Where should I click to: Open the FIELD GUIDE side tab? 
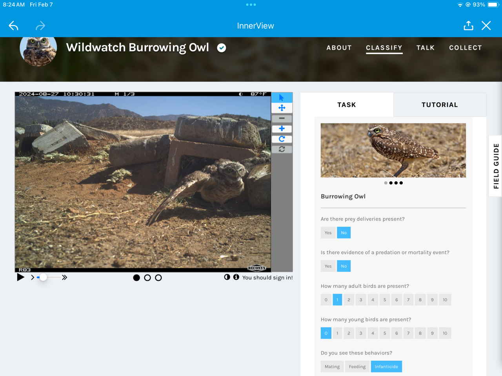point(496,166)
